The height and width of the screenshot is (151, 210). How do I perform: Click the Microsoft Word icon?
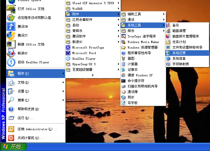pyautogui.click(x=68, y=53)
